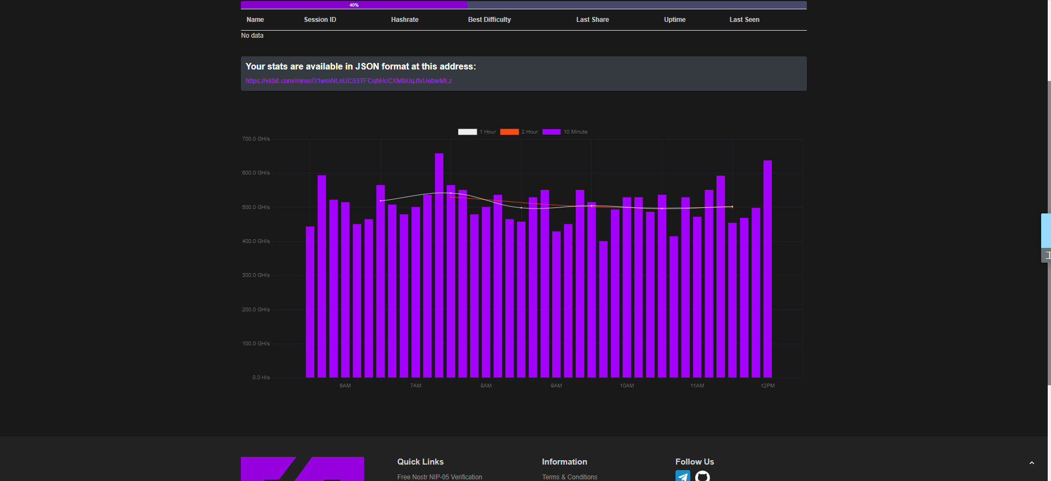Click the 500.0 GH/s axis label

click(256, 207)
